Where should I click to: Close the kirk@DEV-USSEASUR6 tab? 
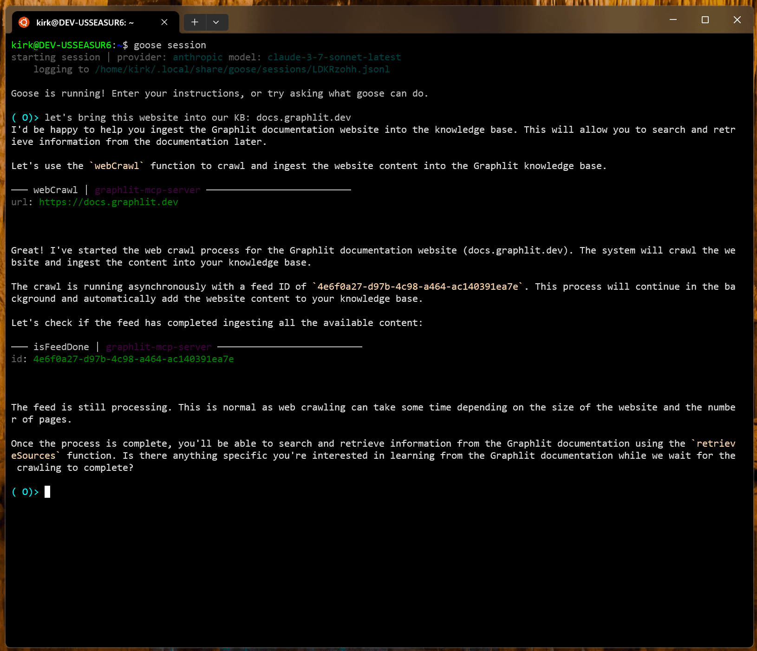pyautogui.click(x=164, y=22)
